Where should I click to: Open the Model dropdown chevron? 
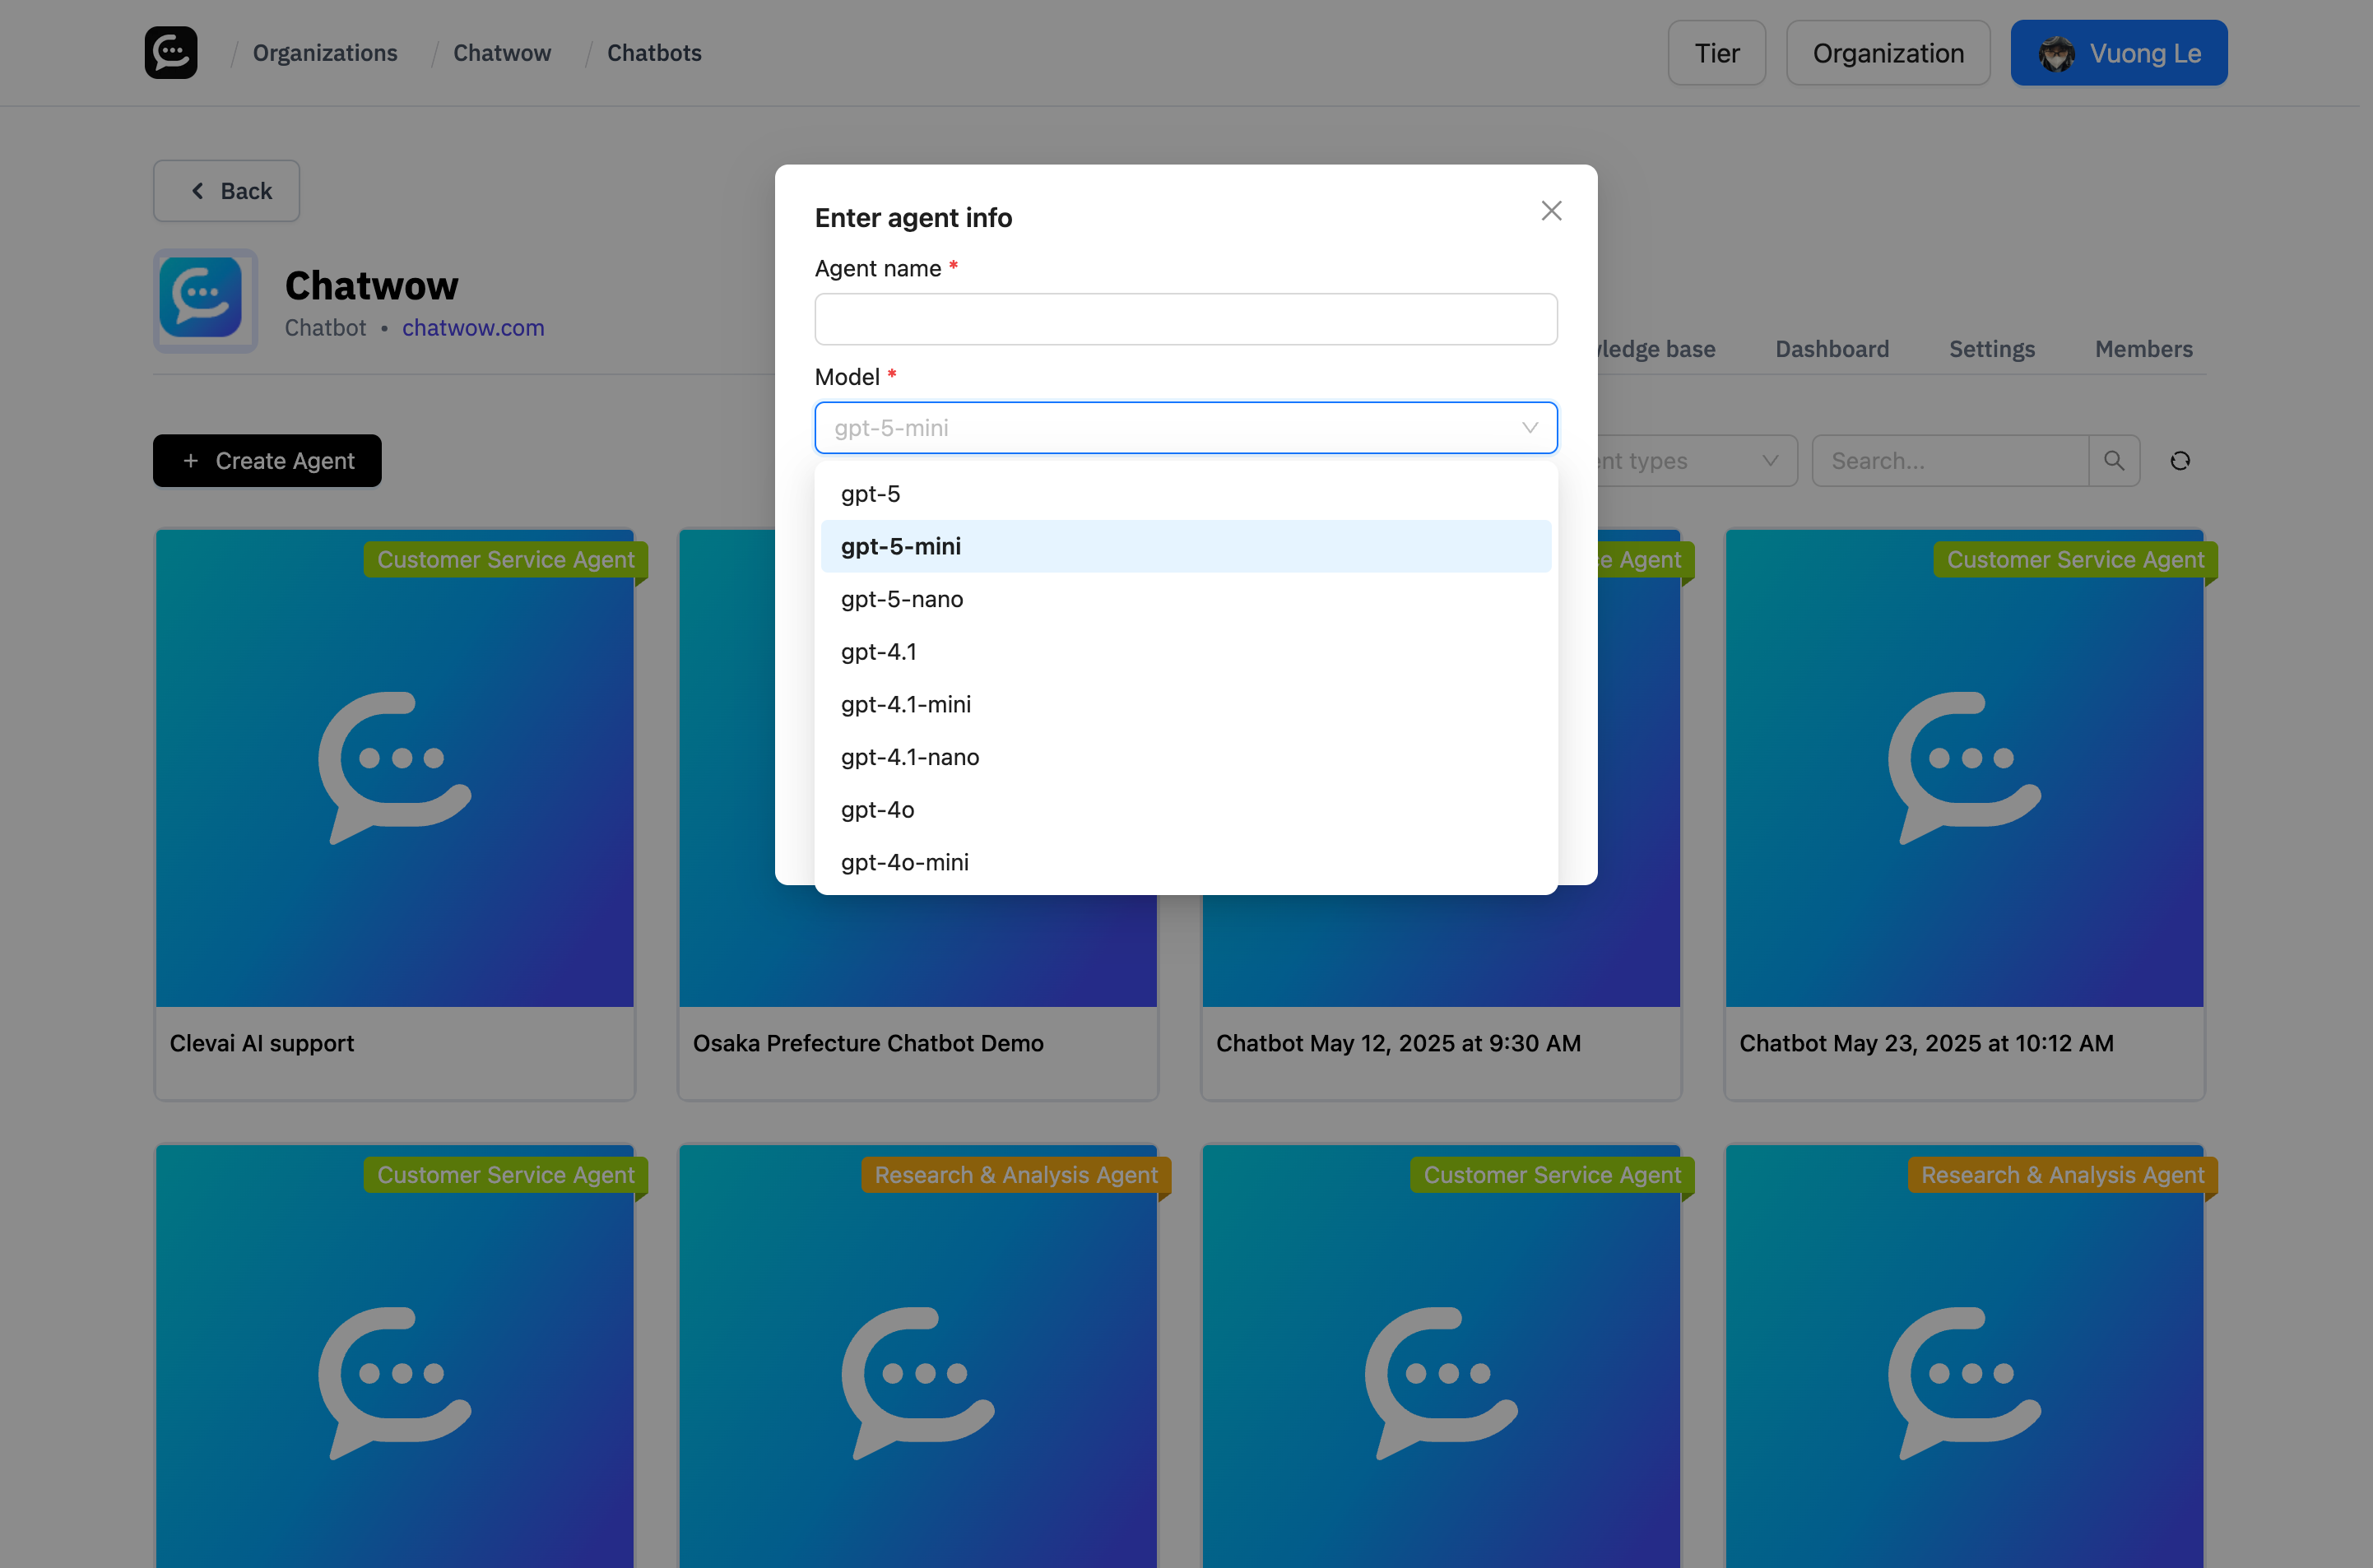click(x=1529, y=427)
